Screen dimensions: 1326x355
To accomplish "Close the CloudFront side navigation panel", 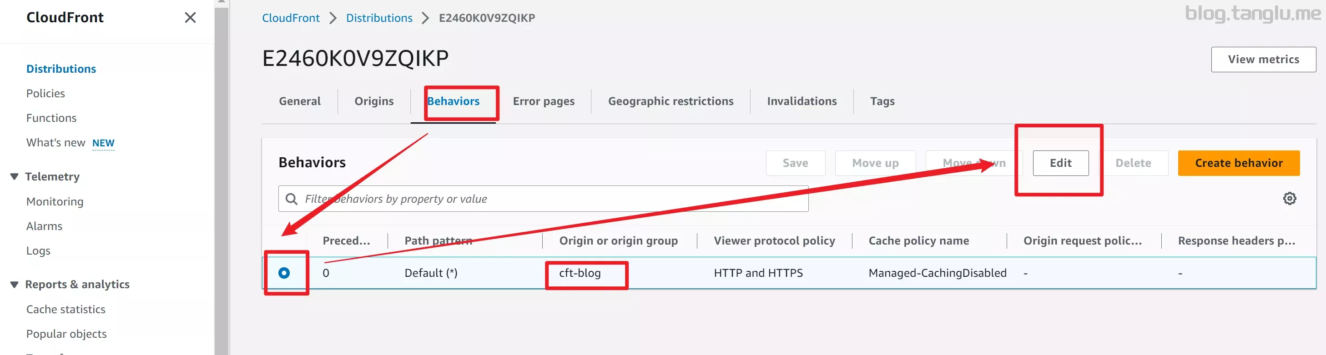I will click(190, 17).
